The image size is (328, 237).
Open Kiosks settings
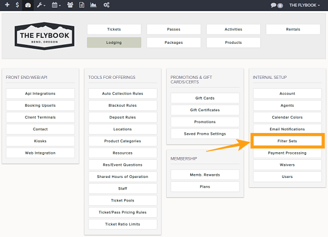40,141
